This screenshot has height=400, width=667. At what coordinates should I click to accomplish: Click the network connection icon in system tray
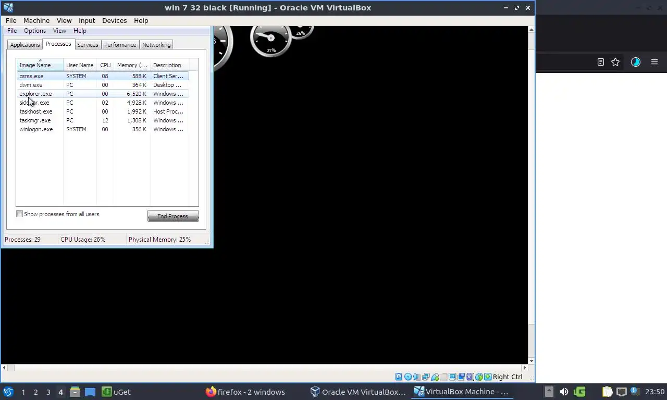coord(621,392)
